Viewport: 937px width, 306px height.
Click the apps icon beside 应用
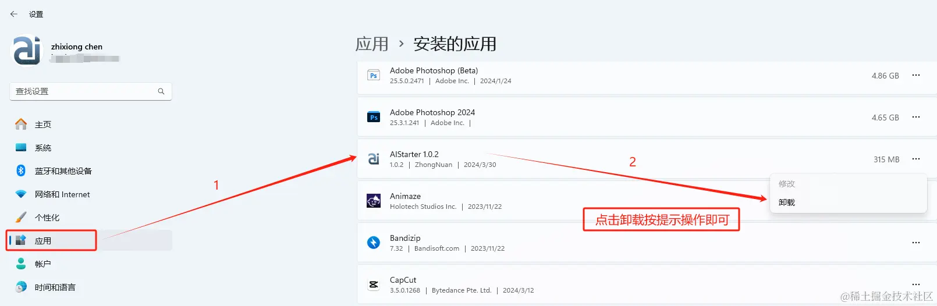click(x=21, y=240)
